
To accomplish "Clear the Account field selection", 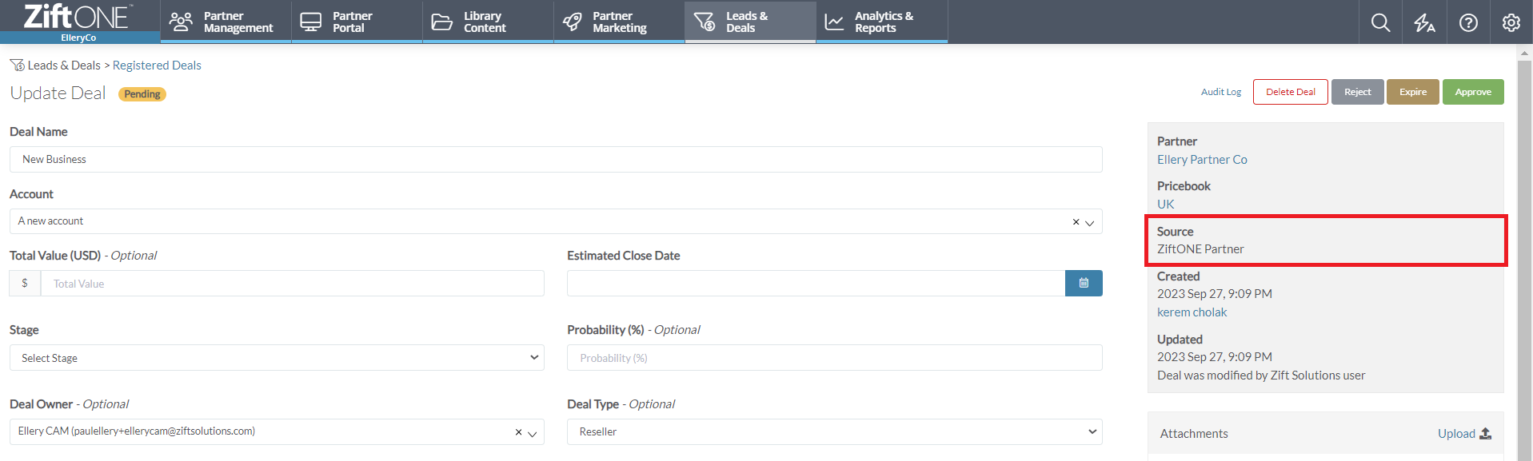I will (1076, 222).
